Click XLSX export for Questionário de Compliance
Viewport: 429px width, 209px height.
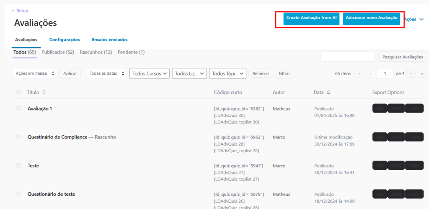(x=395, y=137)
